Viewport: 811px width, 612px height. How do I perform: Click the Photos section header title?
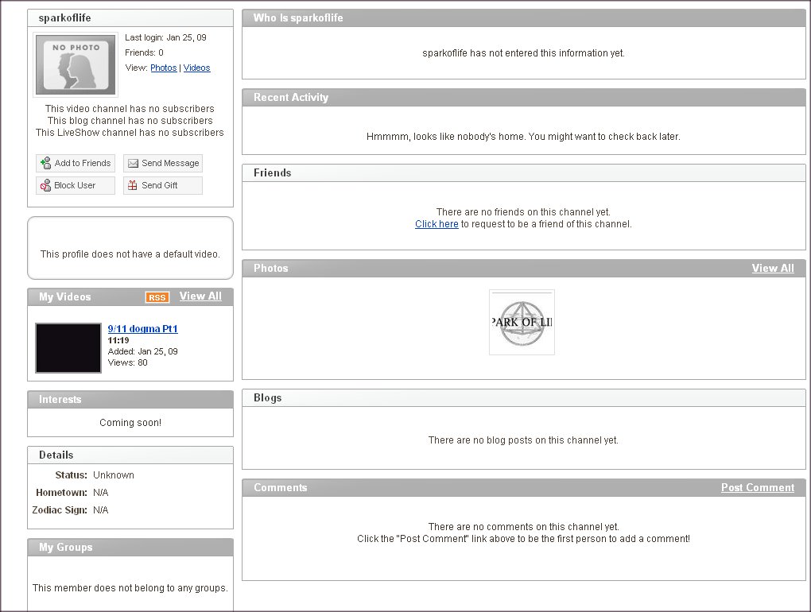click(x=270, y=269)
